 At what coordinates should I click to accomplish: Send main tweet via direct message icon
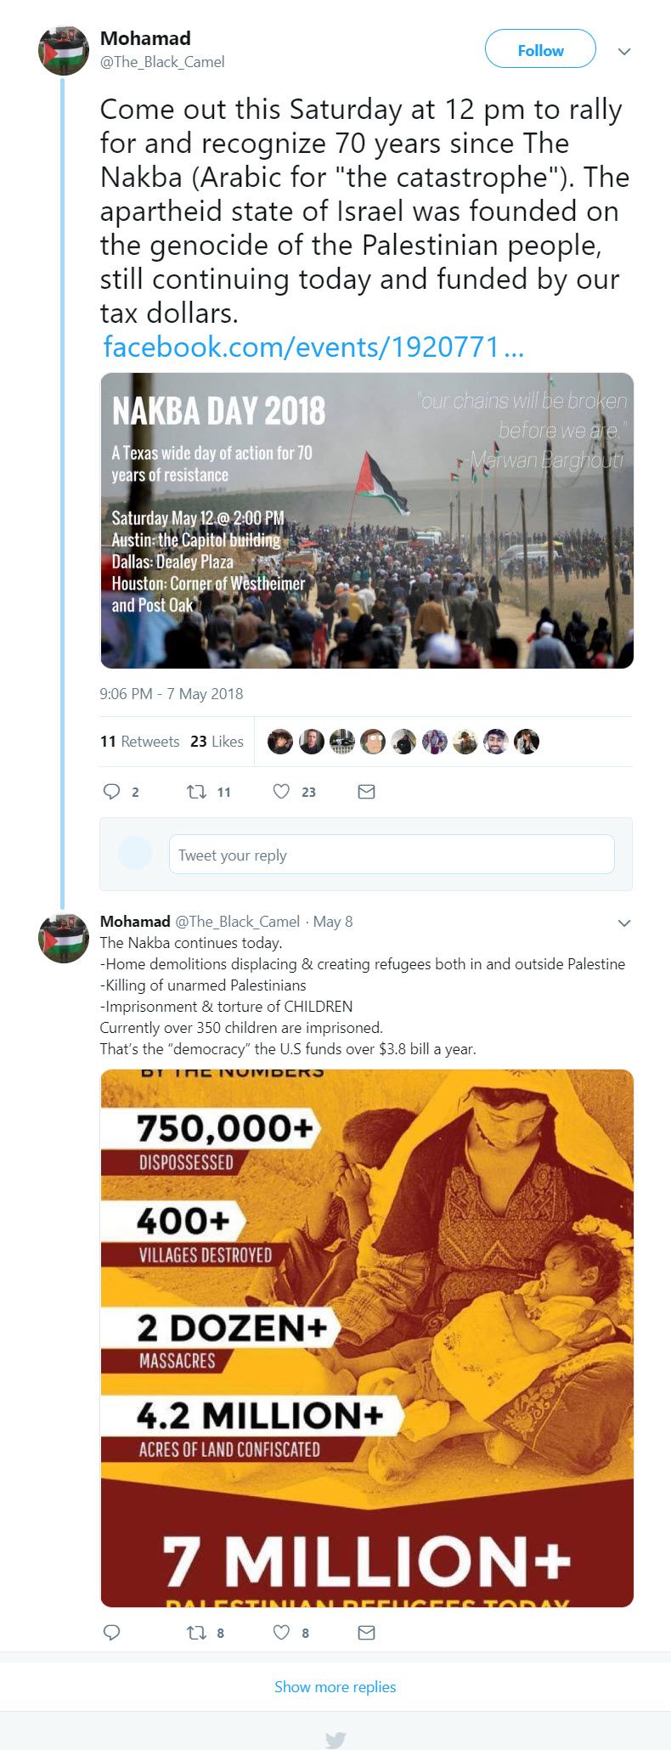point(366,792)
